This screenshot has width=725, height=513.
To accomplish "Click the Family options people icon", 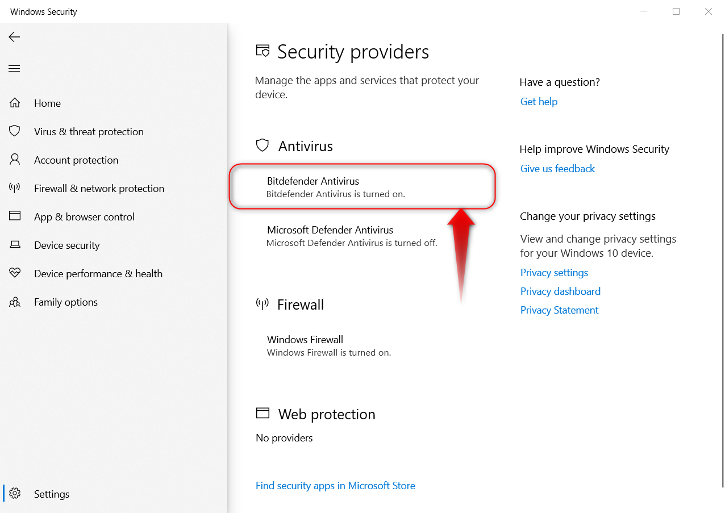I will pos(15,302).
